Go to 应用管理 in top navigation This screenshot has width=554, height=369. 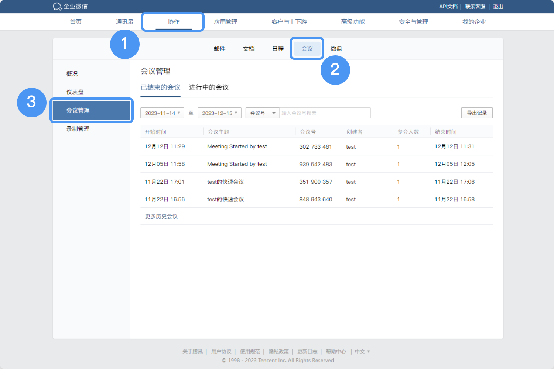[226, 22]
